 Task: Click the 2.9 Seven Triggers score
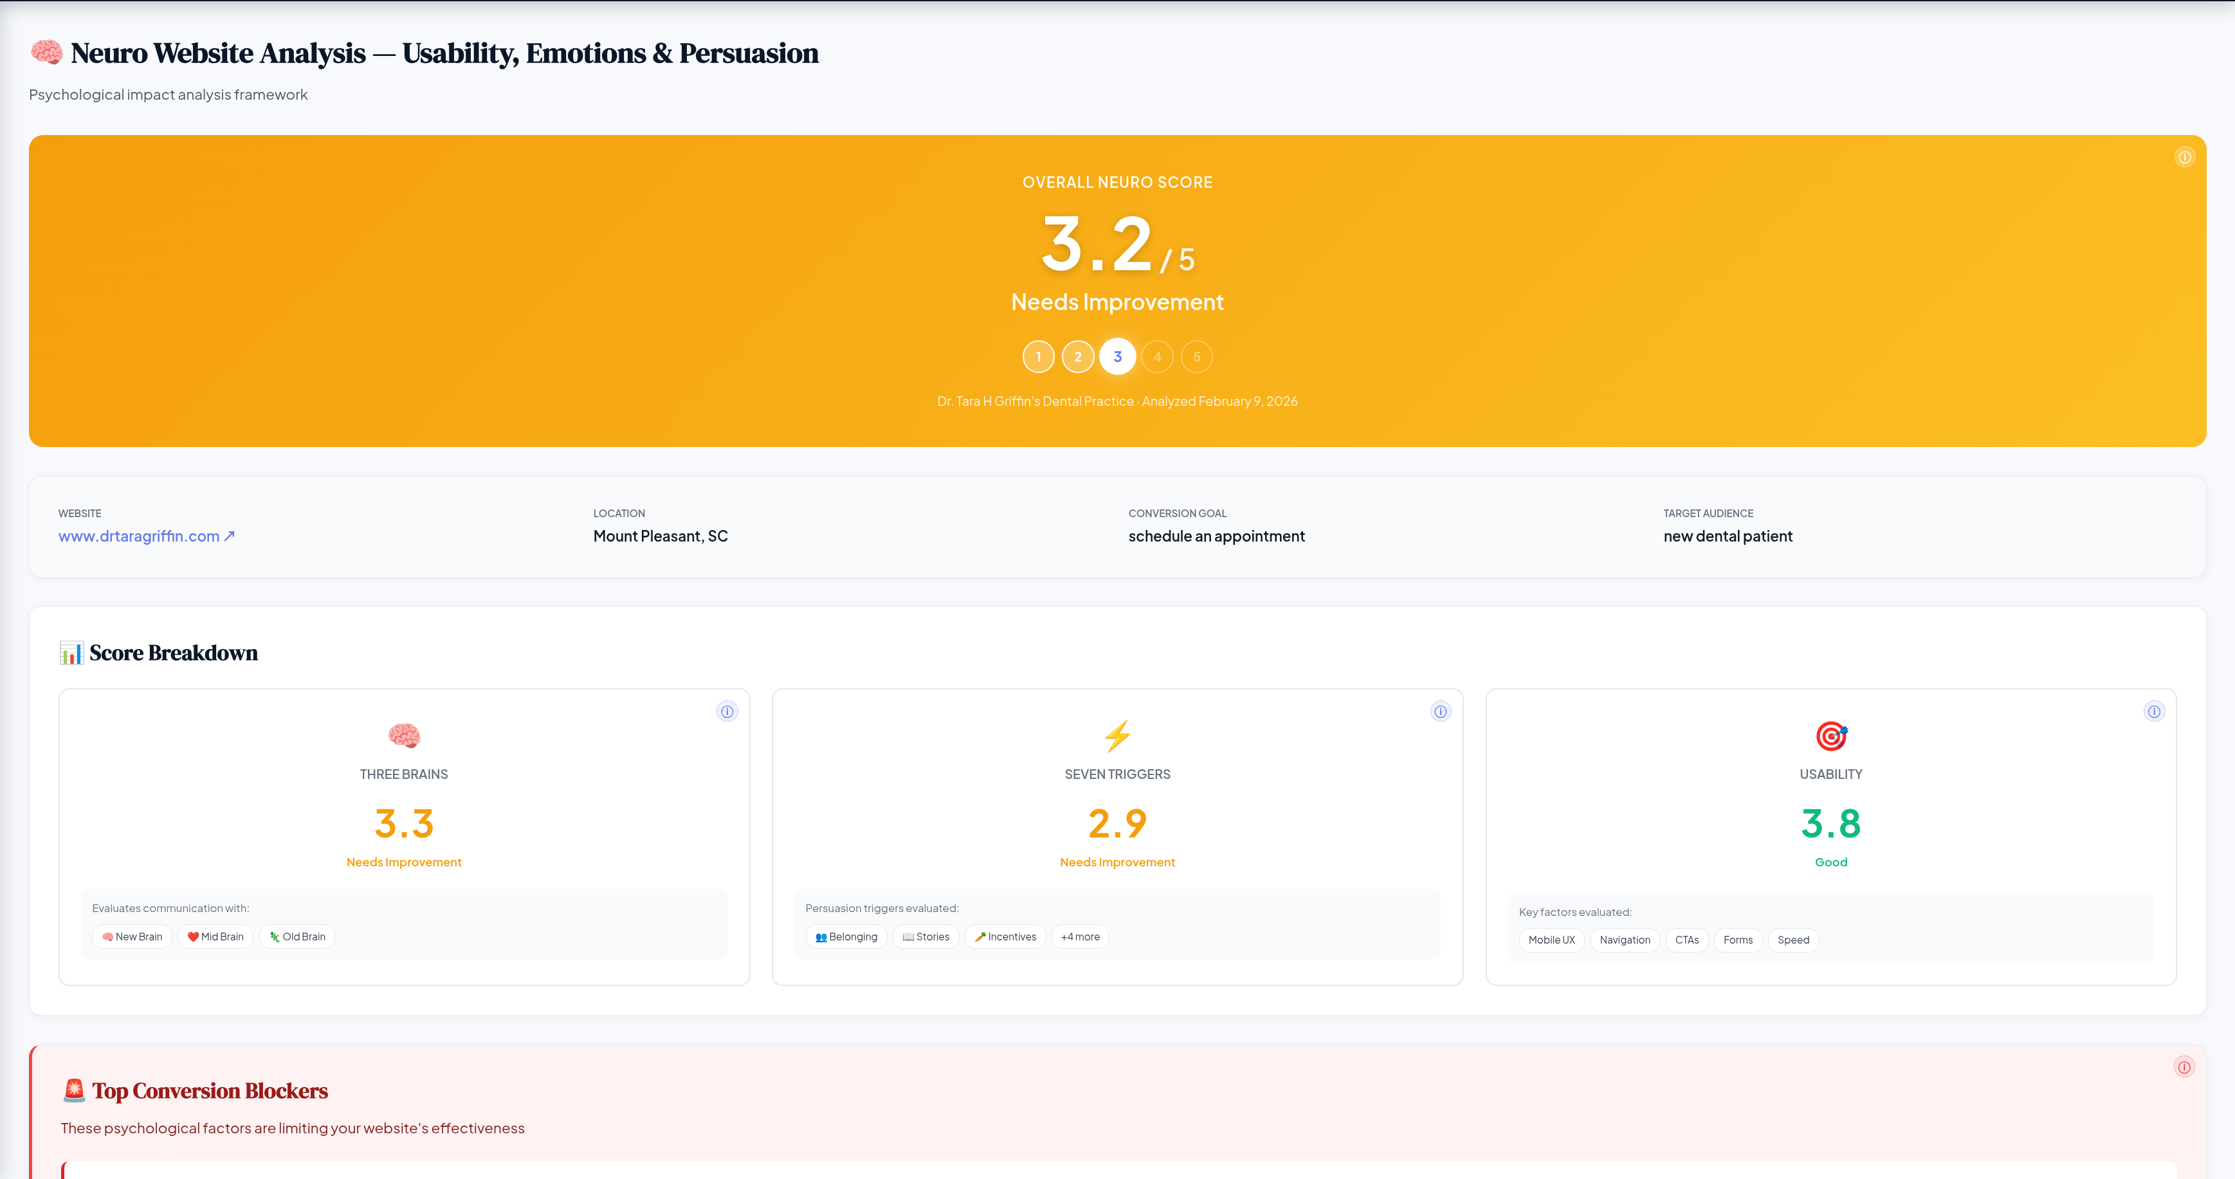click(x=1118, y=823)
